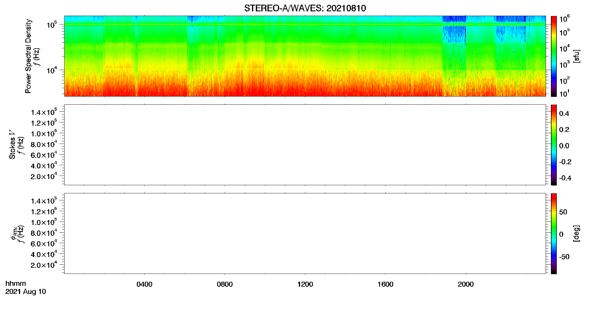The image size is (610, 314).
Task: Click the 6.0×10^4 tick in Stokes panel
Action: [x=44, y=155]
